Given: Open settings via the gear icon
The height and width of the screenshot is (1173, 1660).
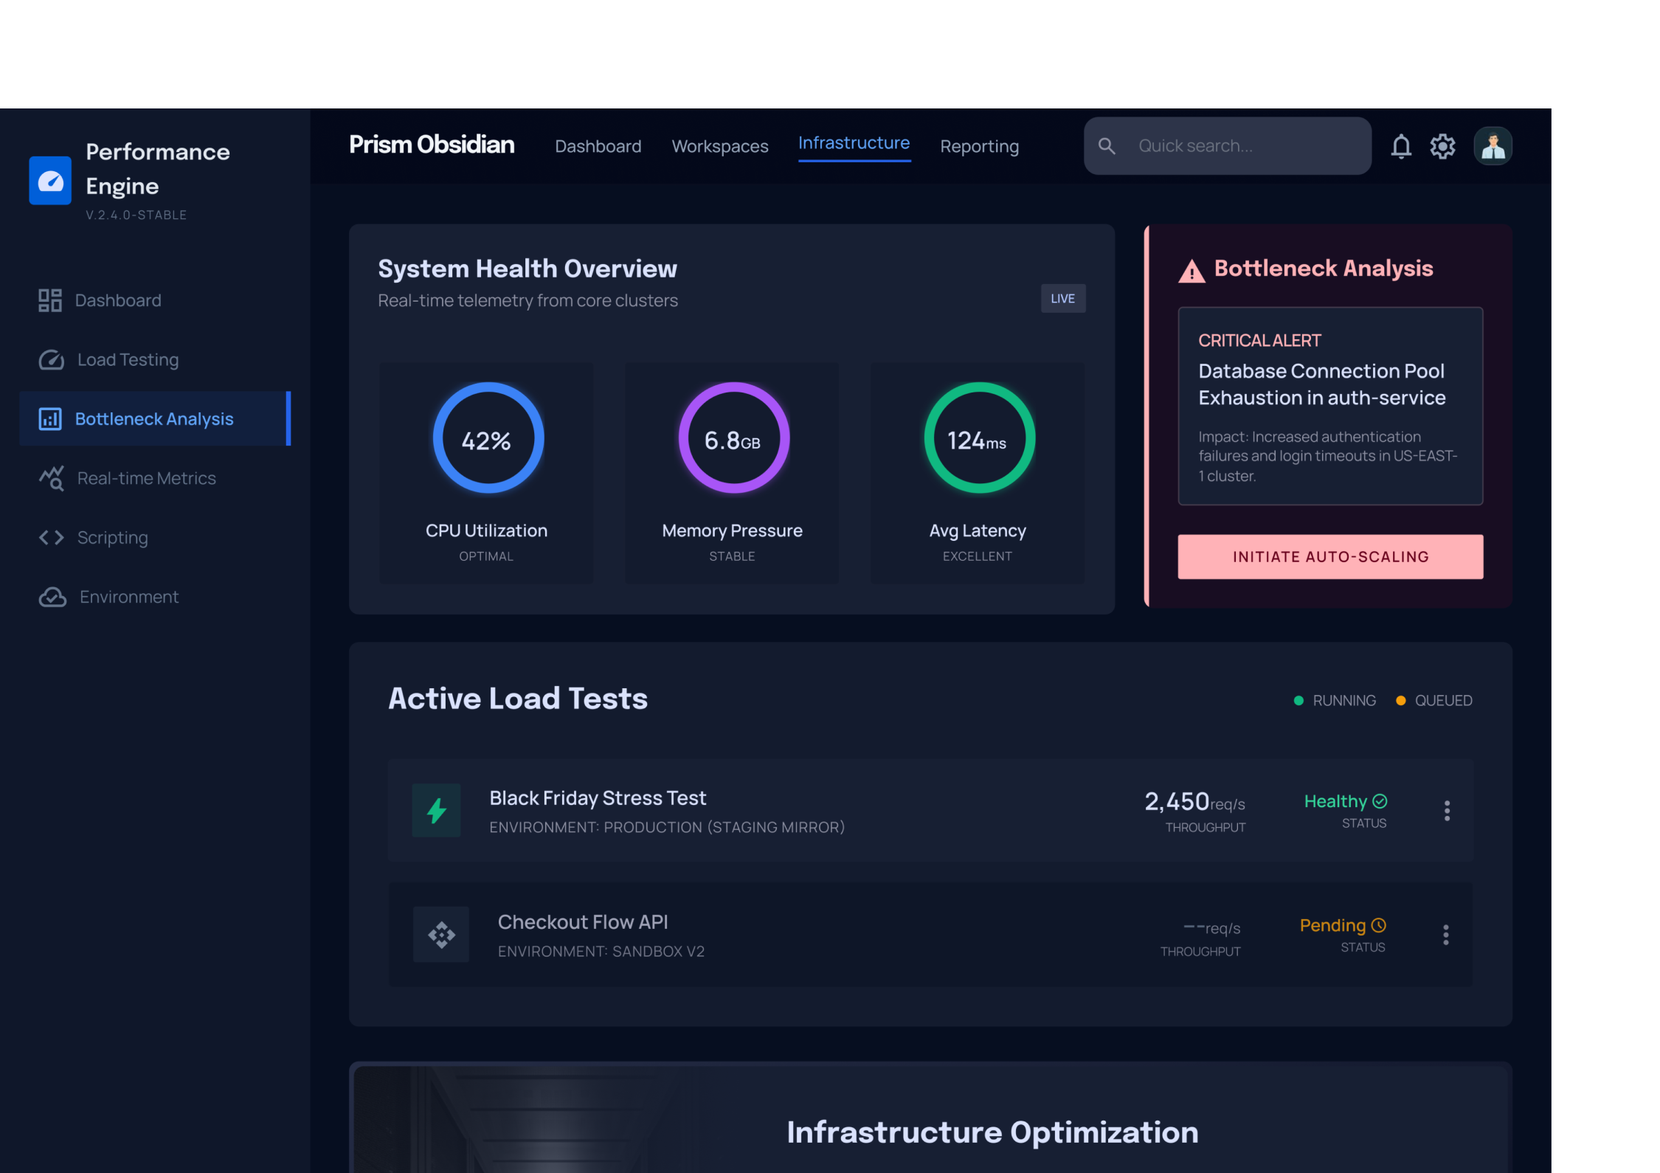Looking at the screenshot, I should tap(1442, 146).
